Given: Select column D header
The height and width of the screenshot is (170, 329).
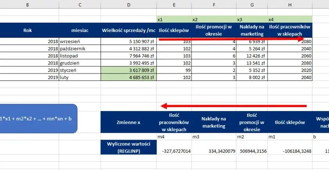Looking at the screenshot, I should 128,5.
